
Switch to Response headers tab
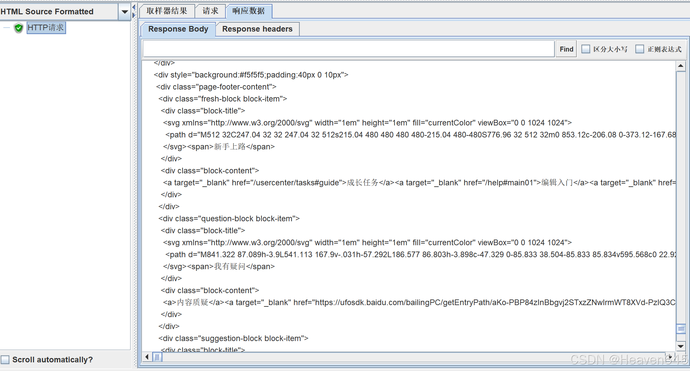pos(257,29)
